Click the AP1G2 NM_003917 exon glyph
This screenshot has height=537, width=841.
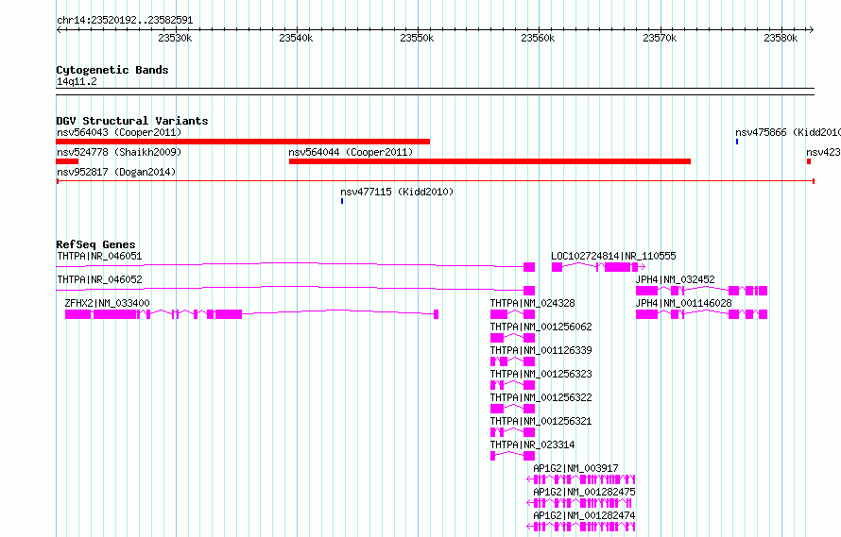[x=581, y=479]
